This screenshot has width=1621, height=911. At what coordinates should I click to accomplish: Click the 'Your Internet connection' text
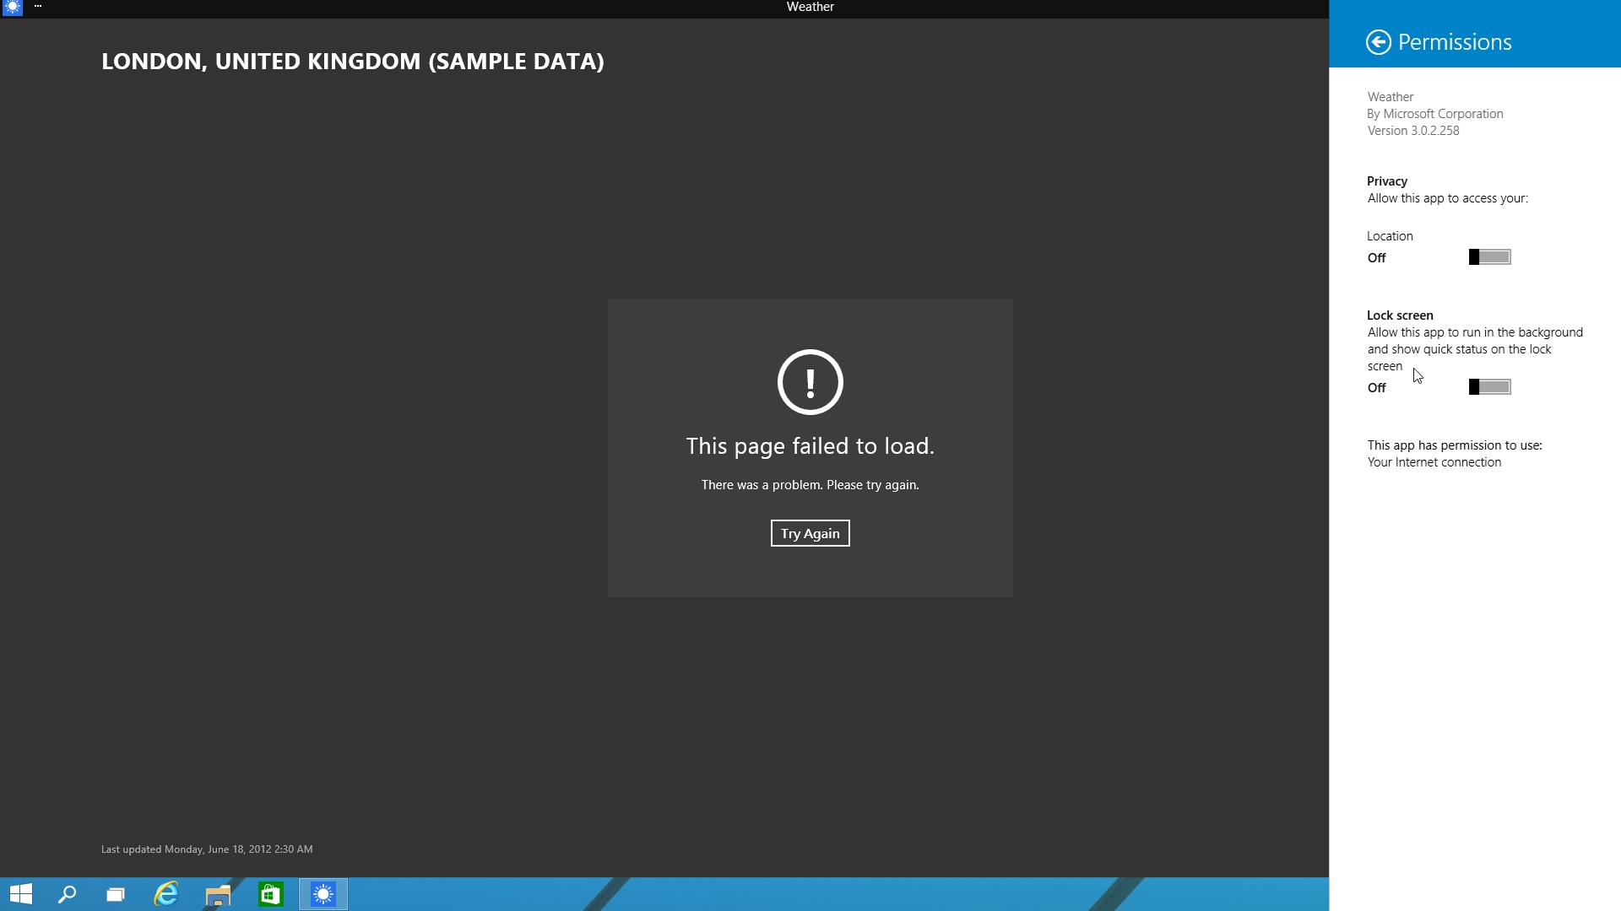pos(1434,462)
